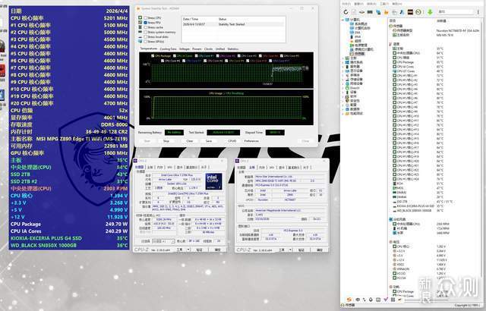Click the memory module icon in AIDA64 toolbar
The height and width of the screenshot is (311, 486).
(370, 12)
